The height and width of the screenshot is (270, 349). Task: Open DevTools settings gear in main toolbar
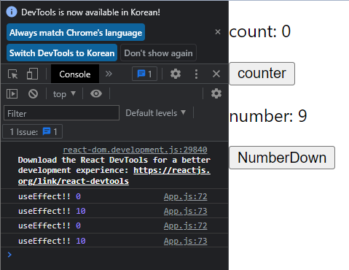tap(176, 74)
